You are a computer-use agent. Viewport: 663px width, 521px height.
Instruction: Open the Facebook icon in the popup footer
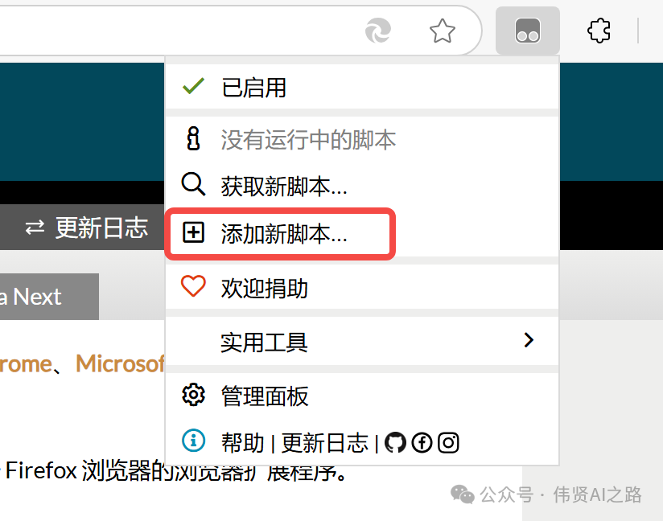(x=422, y=443)
